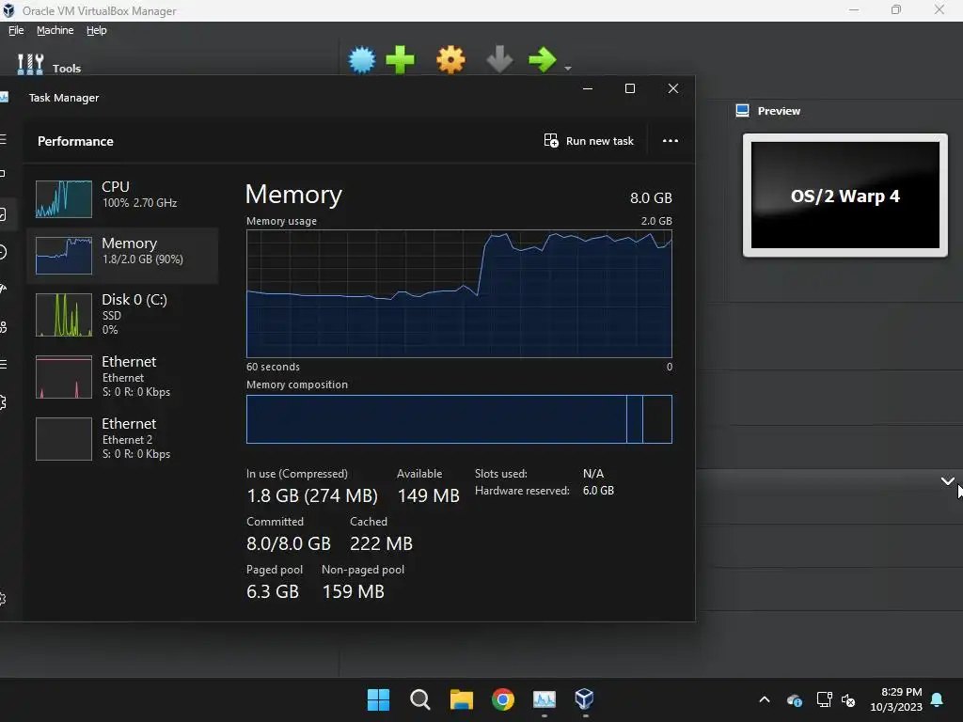Open Google Chrome from the taskbar
Screen dimensions: 963x722
click(x=503, y=699)
